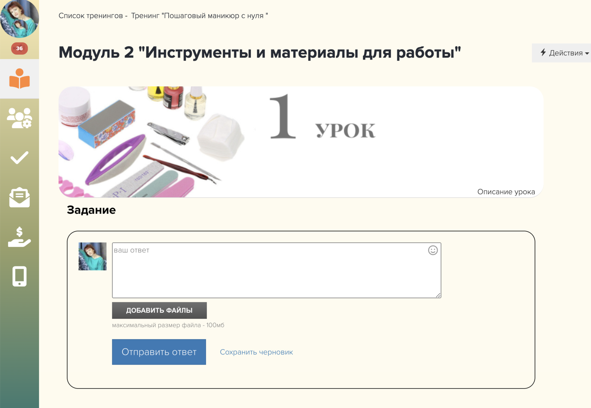Image resolution: width=591 pixels, height=408 pixels.
Task: Click the red 36 notifications badge
Action: [x=19, y=49]
